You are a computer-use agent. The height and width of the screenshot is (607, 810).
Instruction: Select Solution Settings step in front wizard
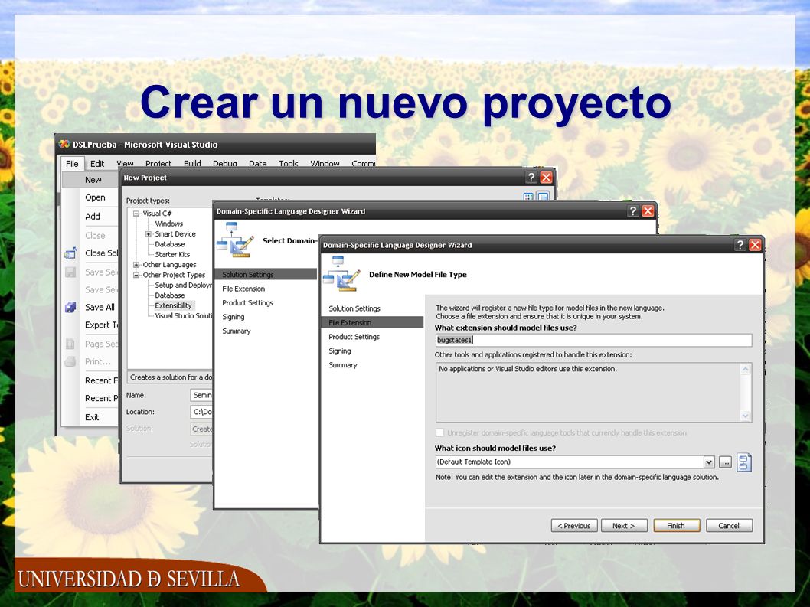point(354,308)
